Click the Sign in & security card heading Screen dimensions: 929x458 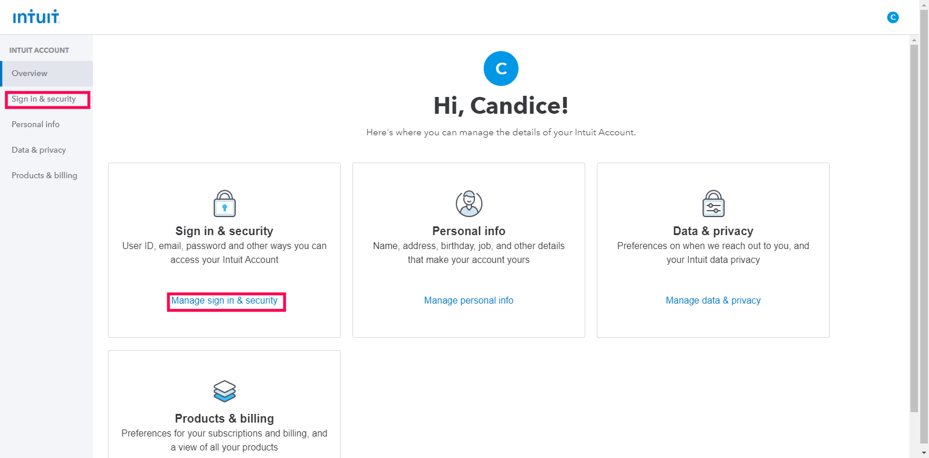225,231
